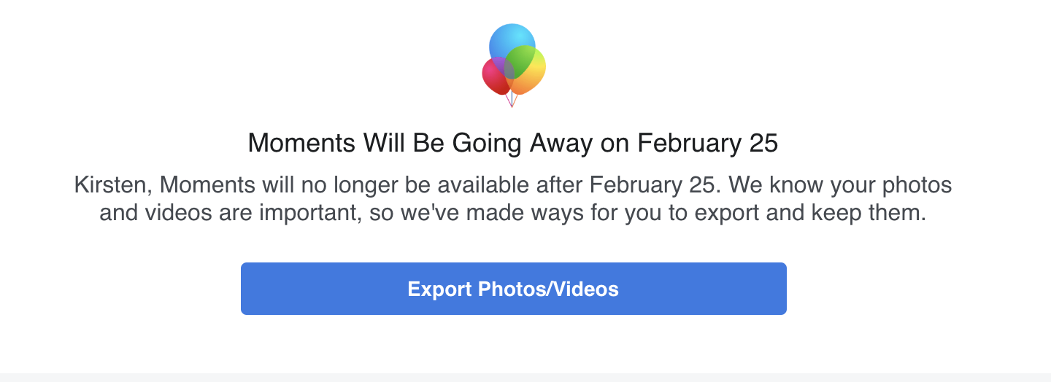Screen dimensions: 1051x382
Task: Click the gray footer strip at the bottom
Action: pos(525,378)
